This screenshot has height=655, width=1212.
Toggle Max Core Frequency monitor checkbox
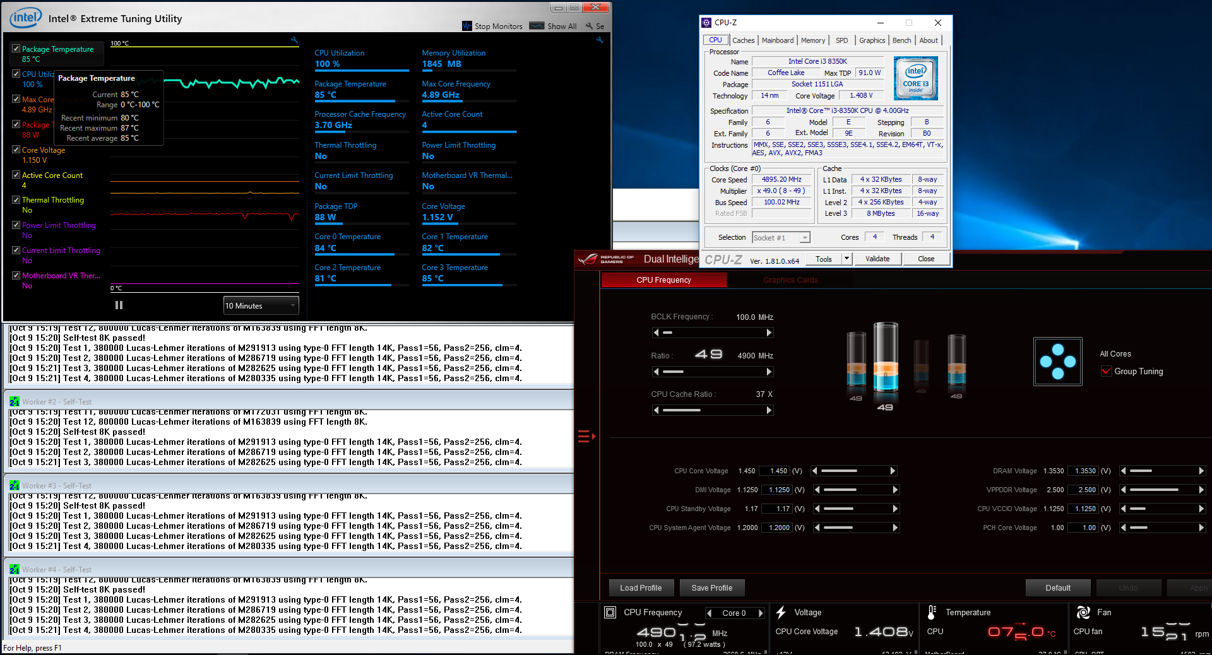click(16, 99)
